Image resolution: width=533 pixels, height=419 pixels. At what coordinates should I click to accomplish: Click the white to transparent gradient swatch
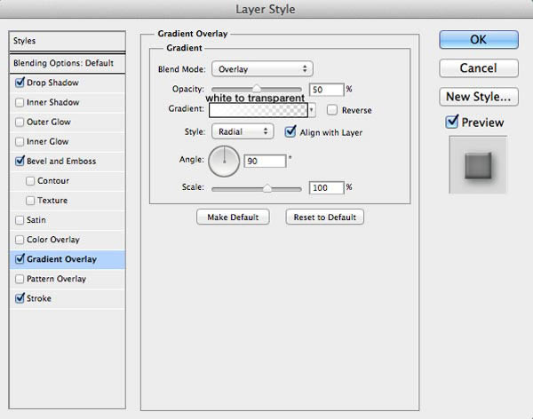pos(259,110)
